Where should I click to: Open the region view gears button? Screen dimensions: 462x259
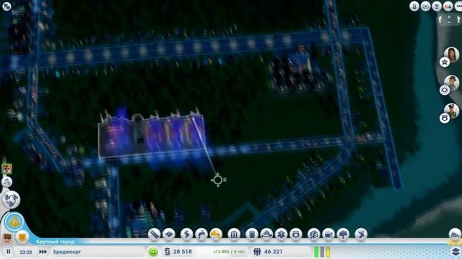(x=11, y=200)
